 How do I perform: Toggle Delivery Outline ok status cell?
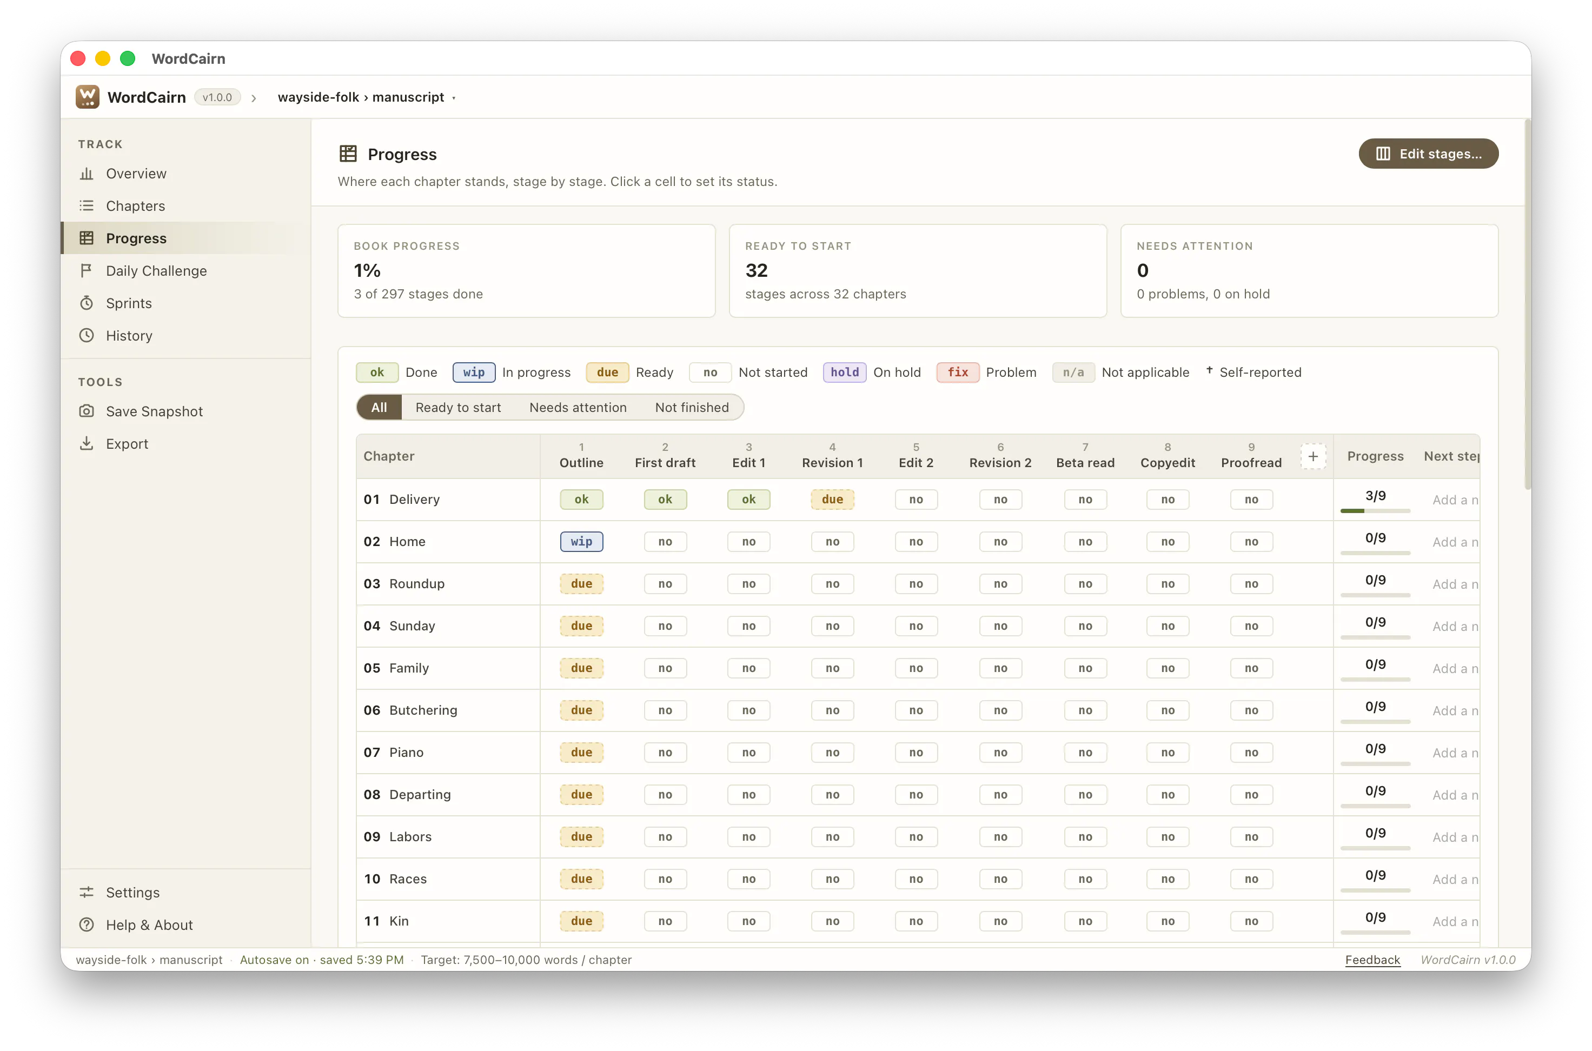click(581, 500)
